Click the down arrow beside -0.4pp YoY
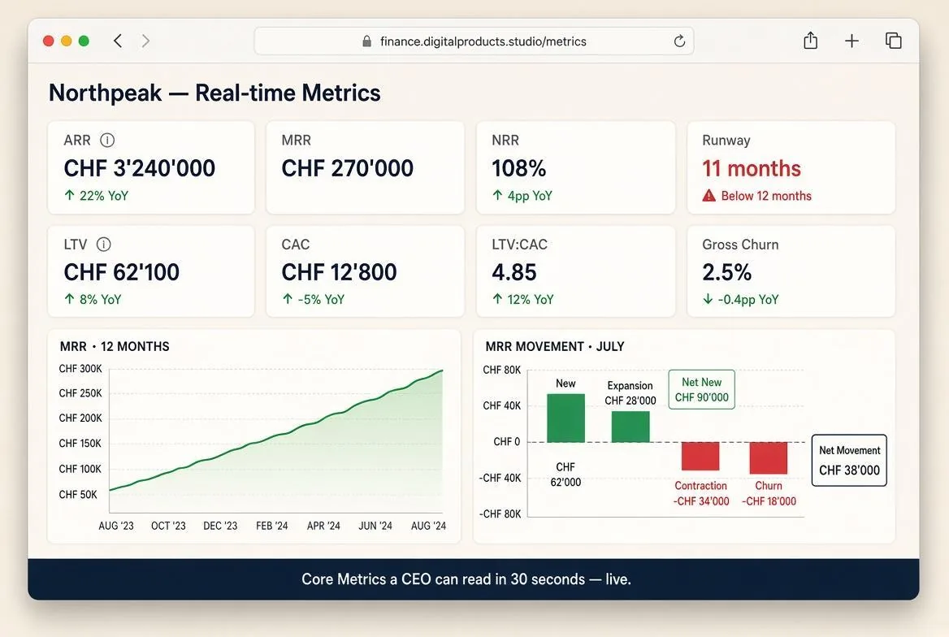The height and width of the screenshot is (637, 949). [708, 299]
